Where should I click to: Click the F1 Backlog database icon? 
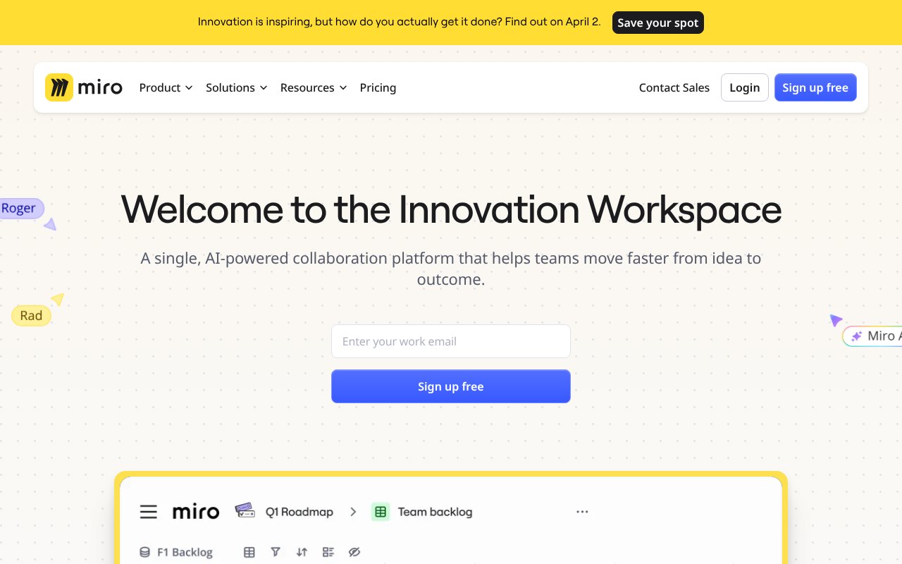pyautogui.click(x=144, y=552)
